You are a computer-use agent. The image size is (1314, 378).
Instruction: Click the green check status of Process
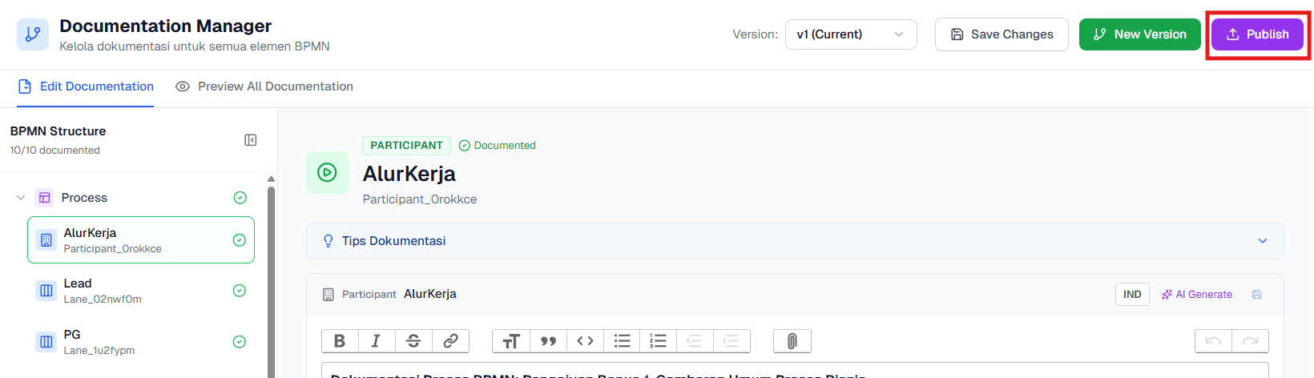point(240,198)
